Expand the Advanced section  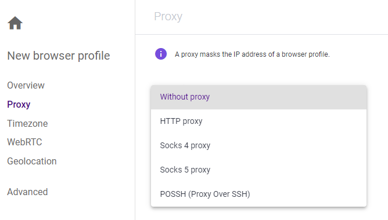[x=27, y=192]
